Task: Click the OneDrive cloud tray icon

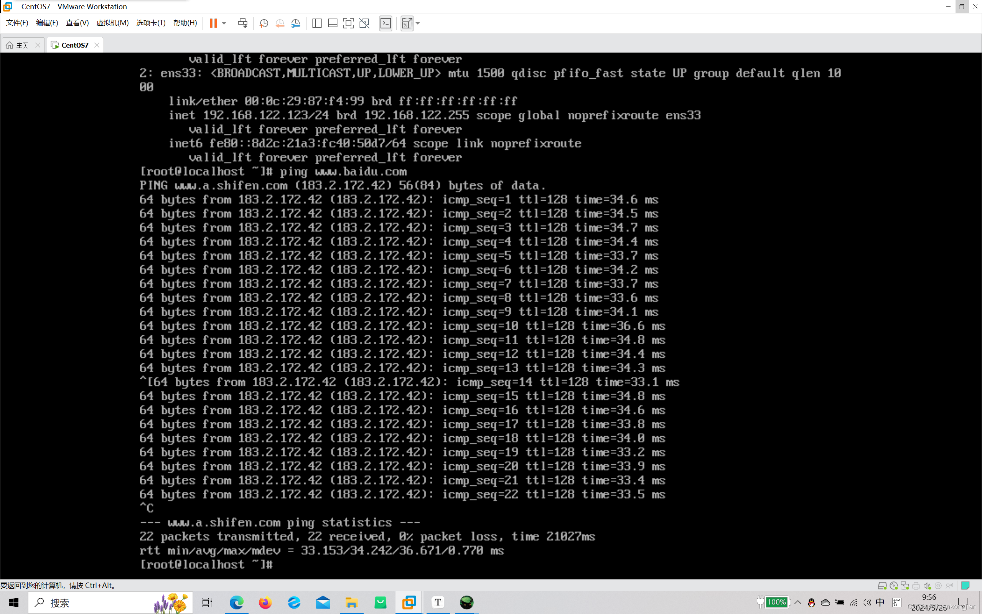Action: (825, 602)
